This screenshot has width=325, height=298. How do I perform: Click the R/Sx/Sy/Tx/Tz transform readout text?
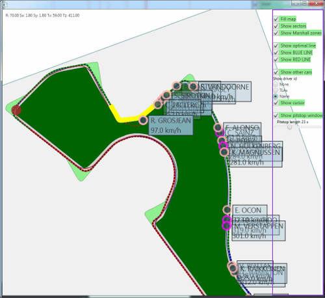click(42, 16)
